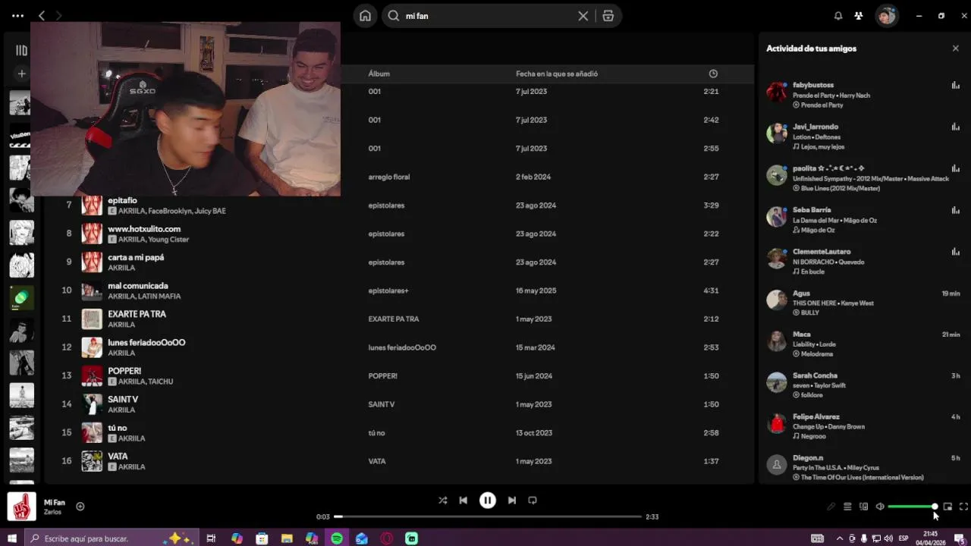Close the Actividad de tus amigos panel
Viewport: 971px width, 546px height.
(x=955, y=49)
